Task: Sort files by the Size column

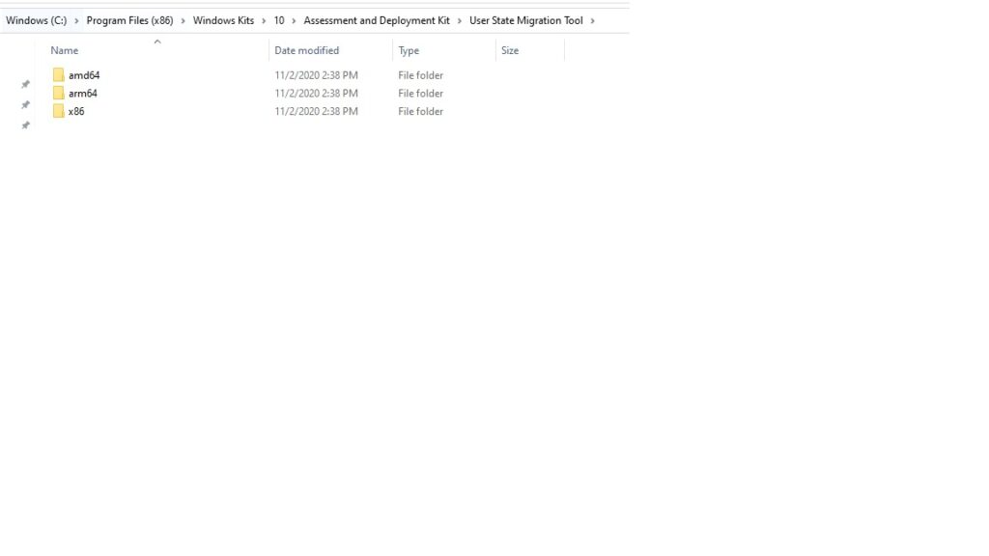Action: coord(509,50)
